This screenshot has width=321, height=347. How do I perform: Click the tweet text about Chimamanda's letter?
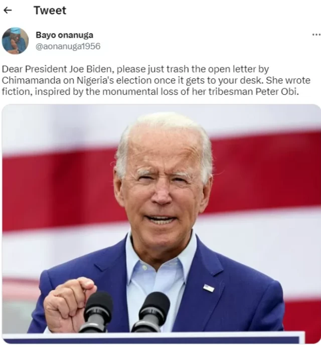[x=156, y=80]
